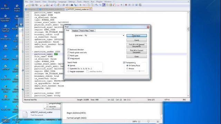This screenshot has height=124, width=221.
Task: Click the Close button in Find dialog
Action: (x=137, y=56)
